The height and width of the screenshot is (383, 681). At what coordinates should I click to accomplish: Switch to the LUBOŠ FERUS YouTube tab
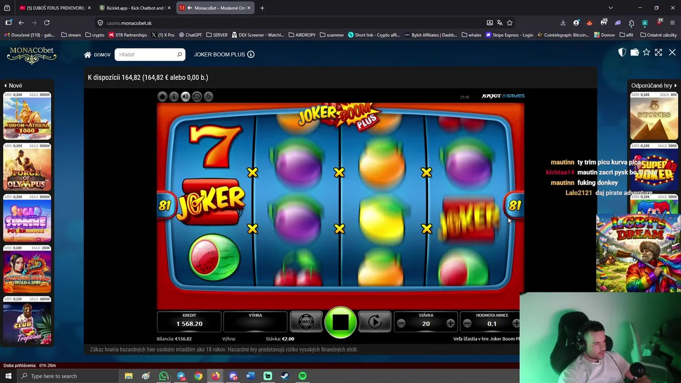[x=55, y=8]
